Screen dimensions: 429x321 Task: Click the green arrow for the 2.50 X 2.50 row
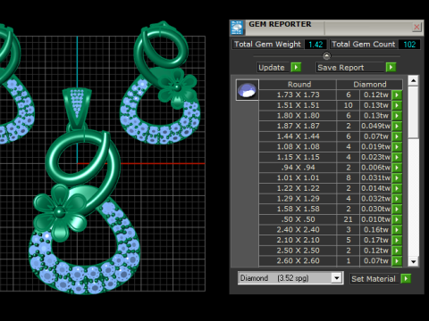[397, 251]
